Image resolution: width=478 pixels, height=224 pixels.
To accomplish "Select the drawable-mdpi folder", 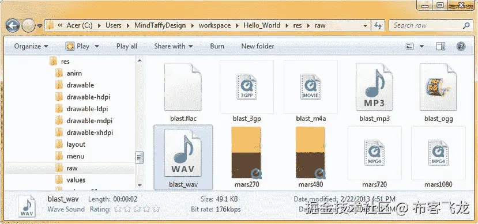I will [x=84, y=121].
